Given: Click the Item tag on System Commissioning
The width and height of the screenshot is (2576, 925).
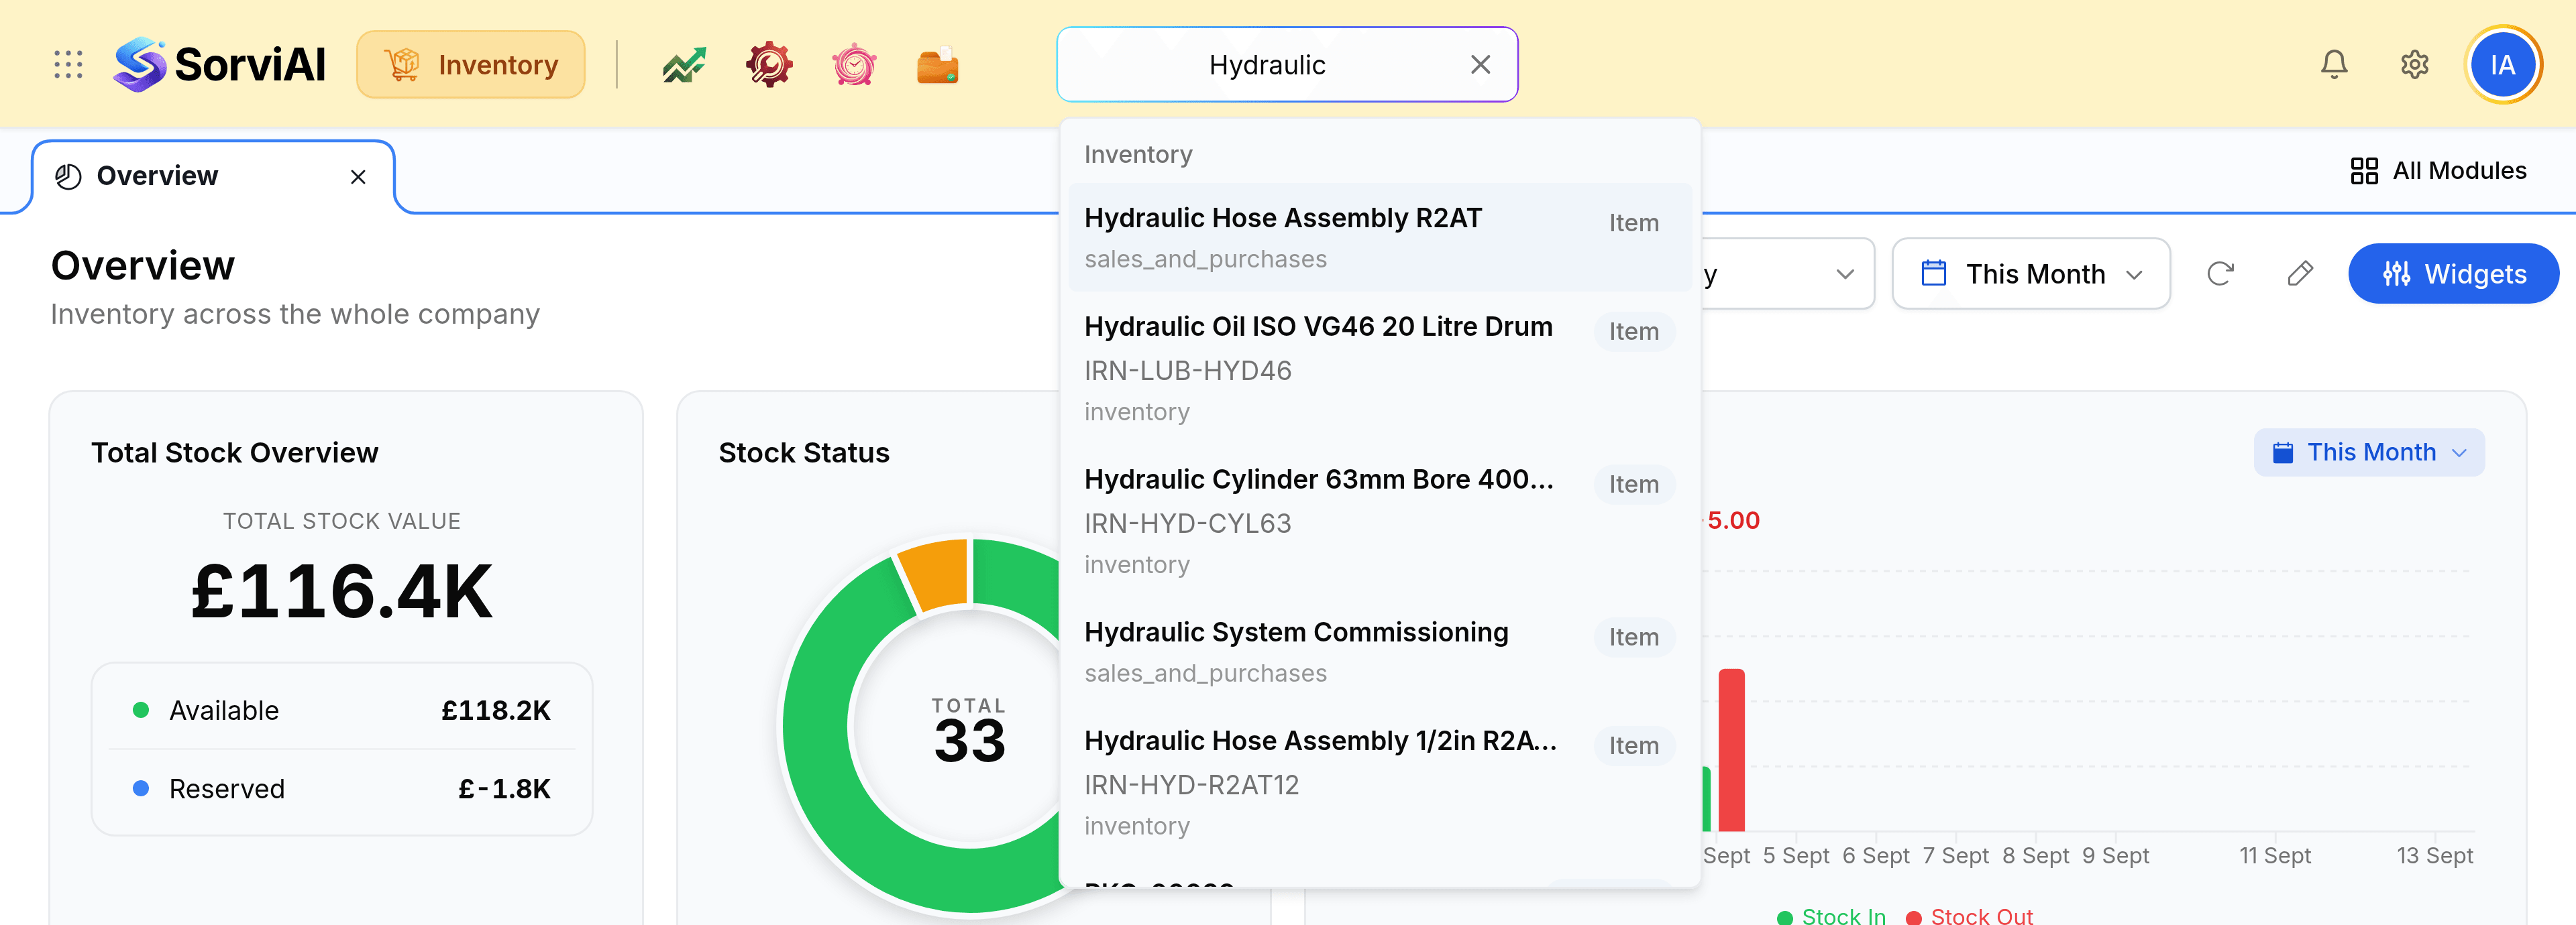Looking at the screenshot, I should tap(1633, 637).
